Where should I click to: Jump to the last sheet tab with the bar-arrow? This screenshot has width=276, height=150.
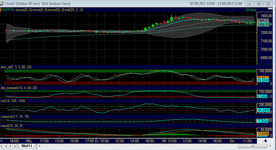click(x=15, y=146)
